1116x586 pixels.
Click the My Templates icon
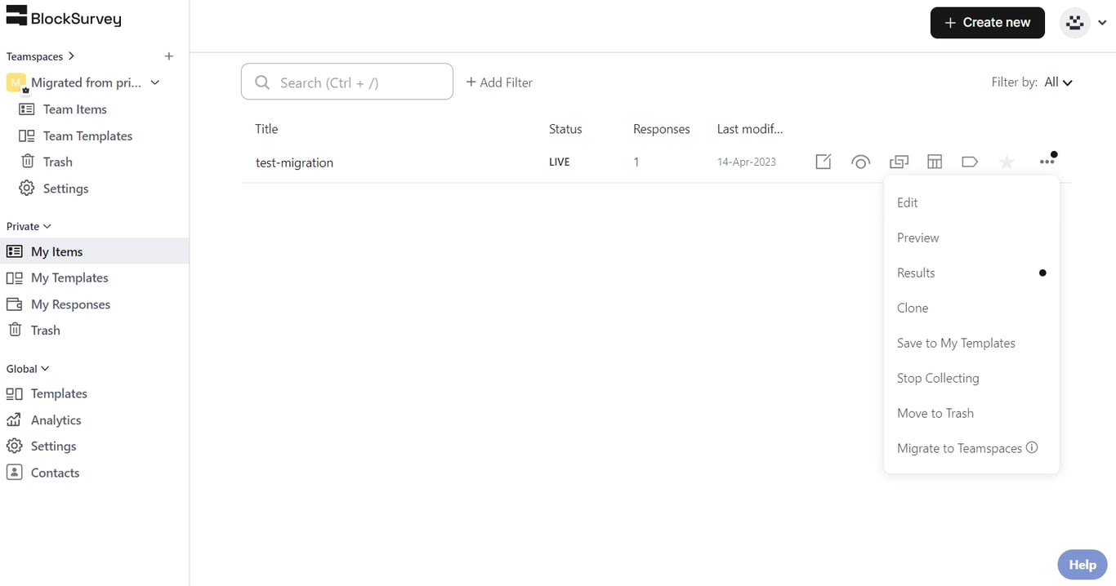(x=14, y=277)
